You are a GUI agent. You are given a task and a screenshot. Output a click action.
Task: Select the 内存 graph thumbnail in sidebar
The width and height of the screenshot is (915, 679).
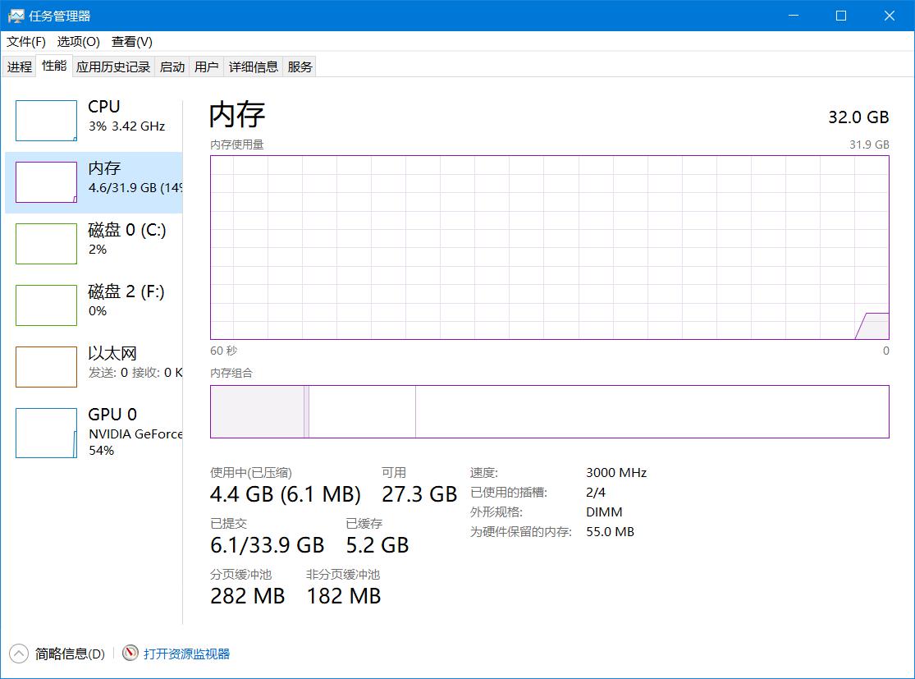(x=46, y=181)
